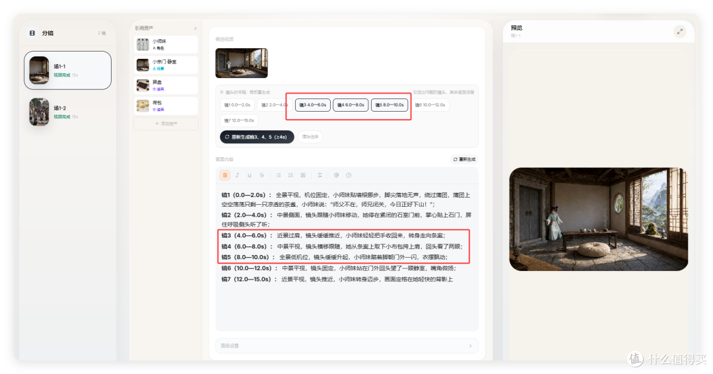The image size is (713, 374).
Task: Deselect shot chip 镜3 4.0—6.0s
Action: pyautogui.click(x=312, y=104)
